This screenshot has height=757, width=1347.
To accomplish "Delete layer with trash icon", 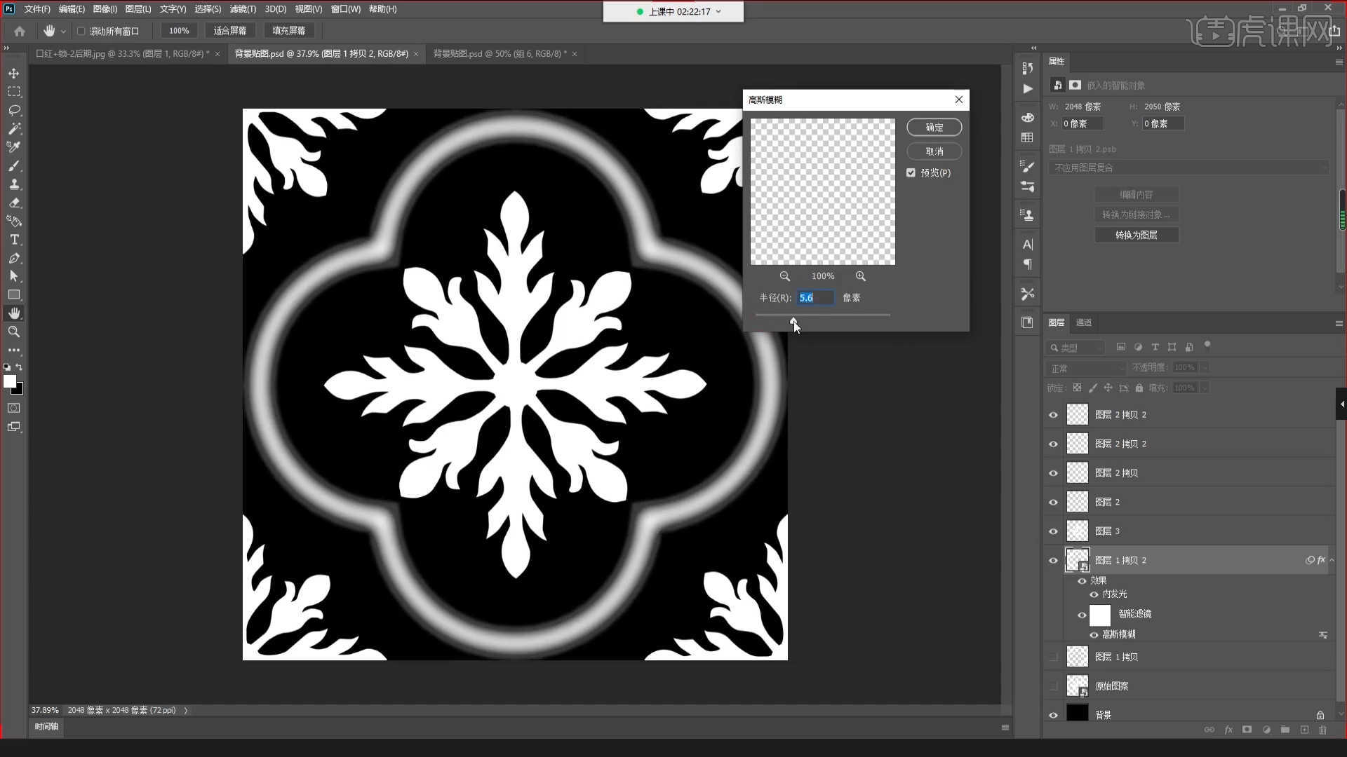I will coord(1323,730).
